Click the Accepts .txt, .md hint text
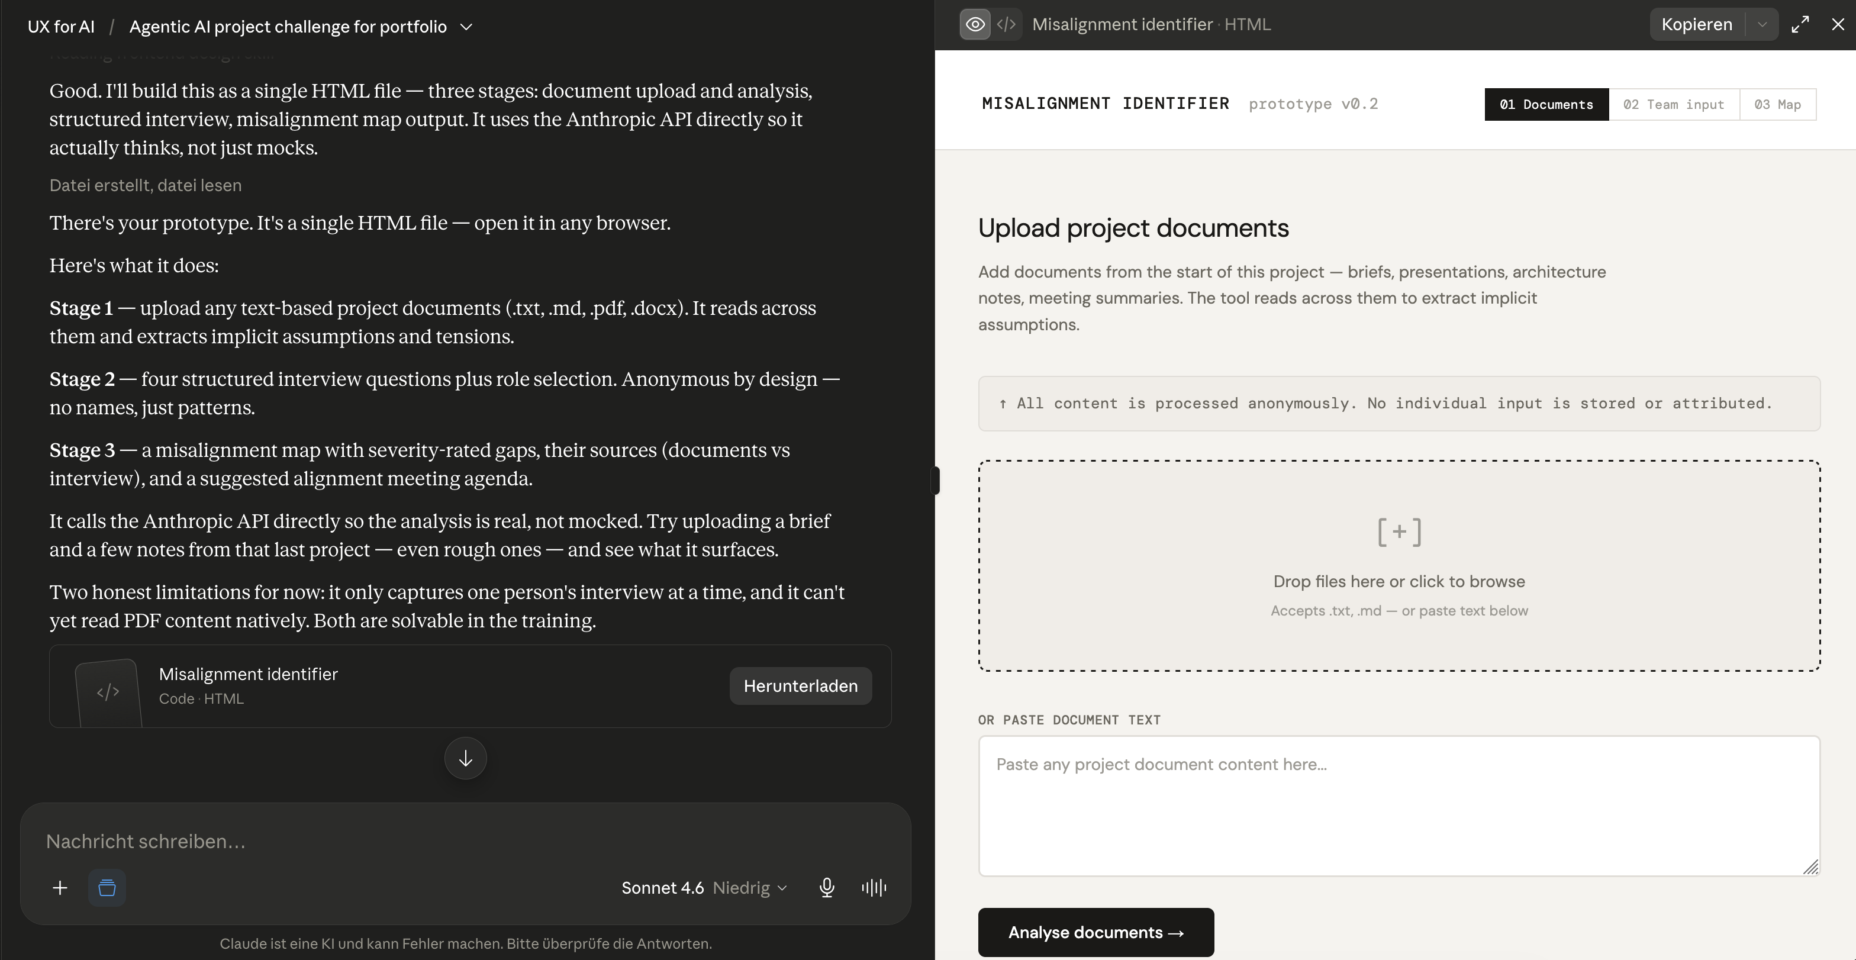Image resolution: width=1856 pixels, height=960 pixels. (1399, 611)
